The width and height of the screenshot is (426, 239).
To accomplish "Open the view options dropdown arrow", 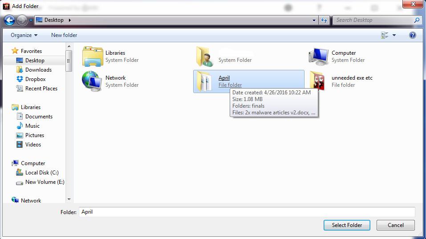I will [x=394, y=35].
